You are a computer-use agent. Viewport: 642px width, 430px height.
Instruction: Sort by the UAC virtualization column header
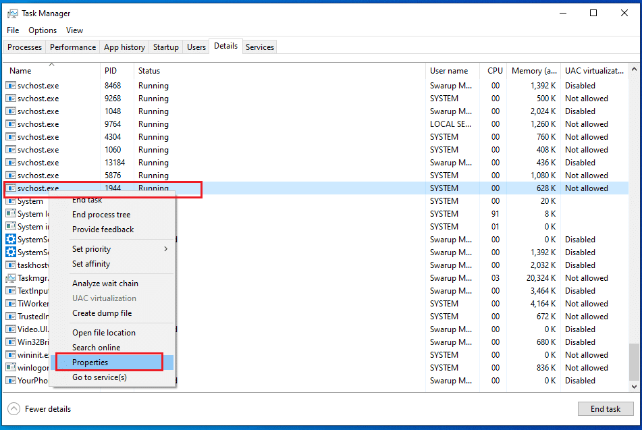[594, 70]
